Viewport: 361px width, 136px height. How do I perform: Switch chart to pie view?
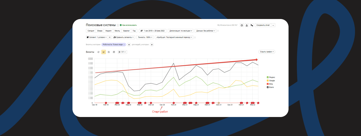(x=98, y=52)
